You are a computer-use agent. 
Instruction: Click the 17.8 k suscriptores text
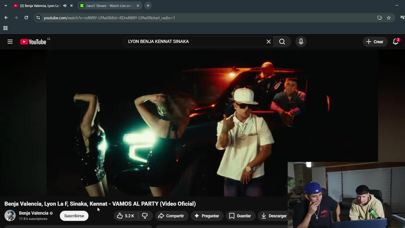(33, 219)
